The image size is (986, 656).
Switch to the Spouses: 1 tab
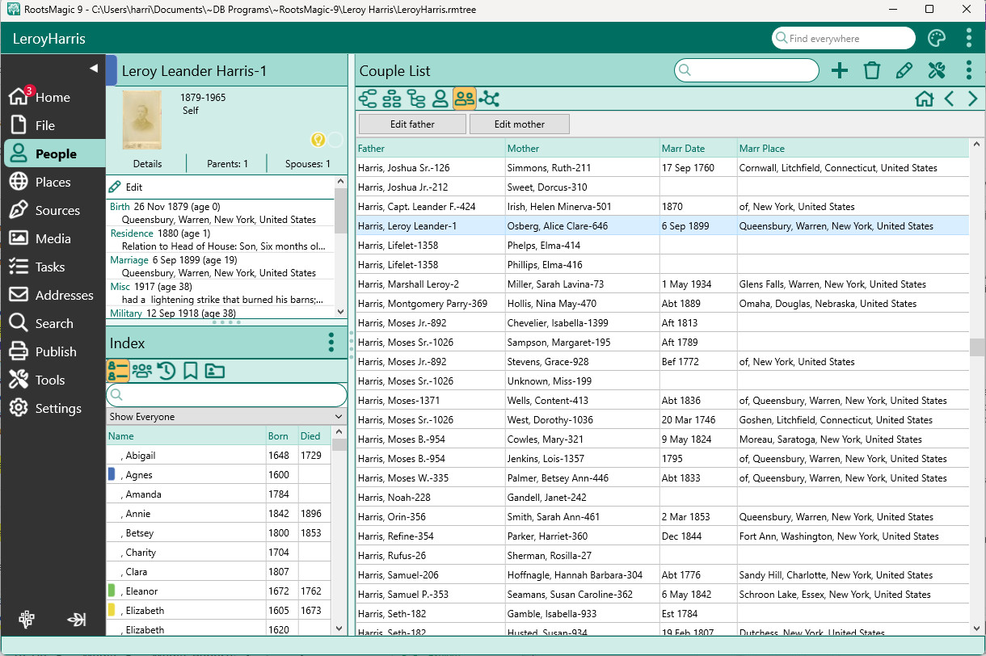pos(307,164)
